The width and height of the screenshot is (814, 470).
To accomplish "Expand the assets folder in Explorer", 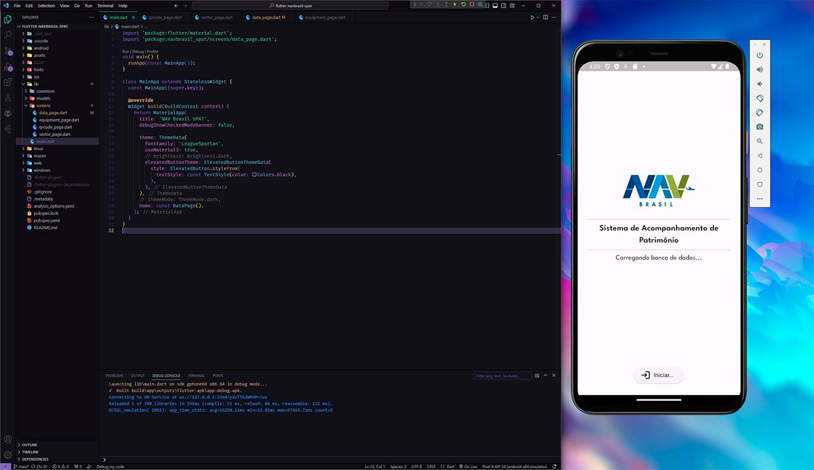I will pyautogui.click(x=39, y=55).
